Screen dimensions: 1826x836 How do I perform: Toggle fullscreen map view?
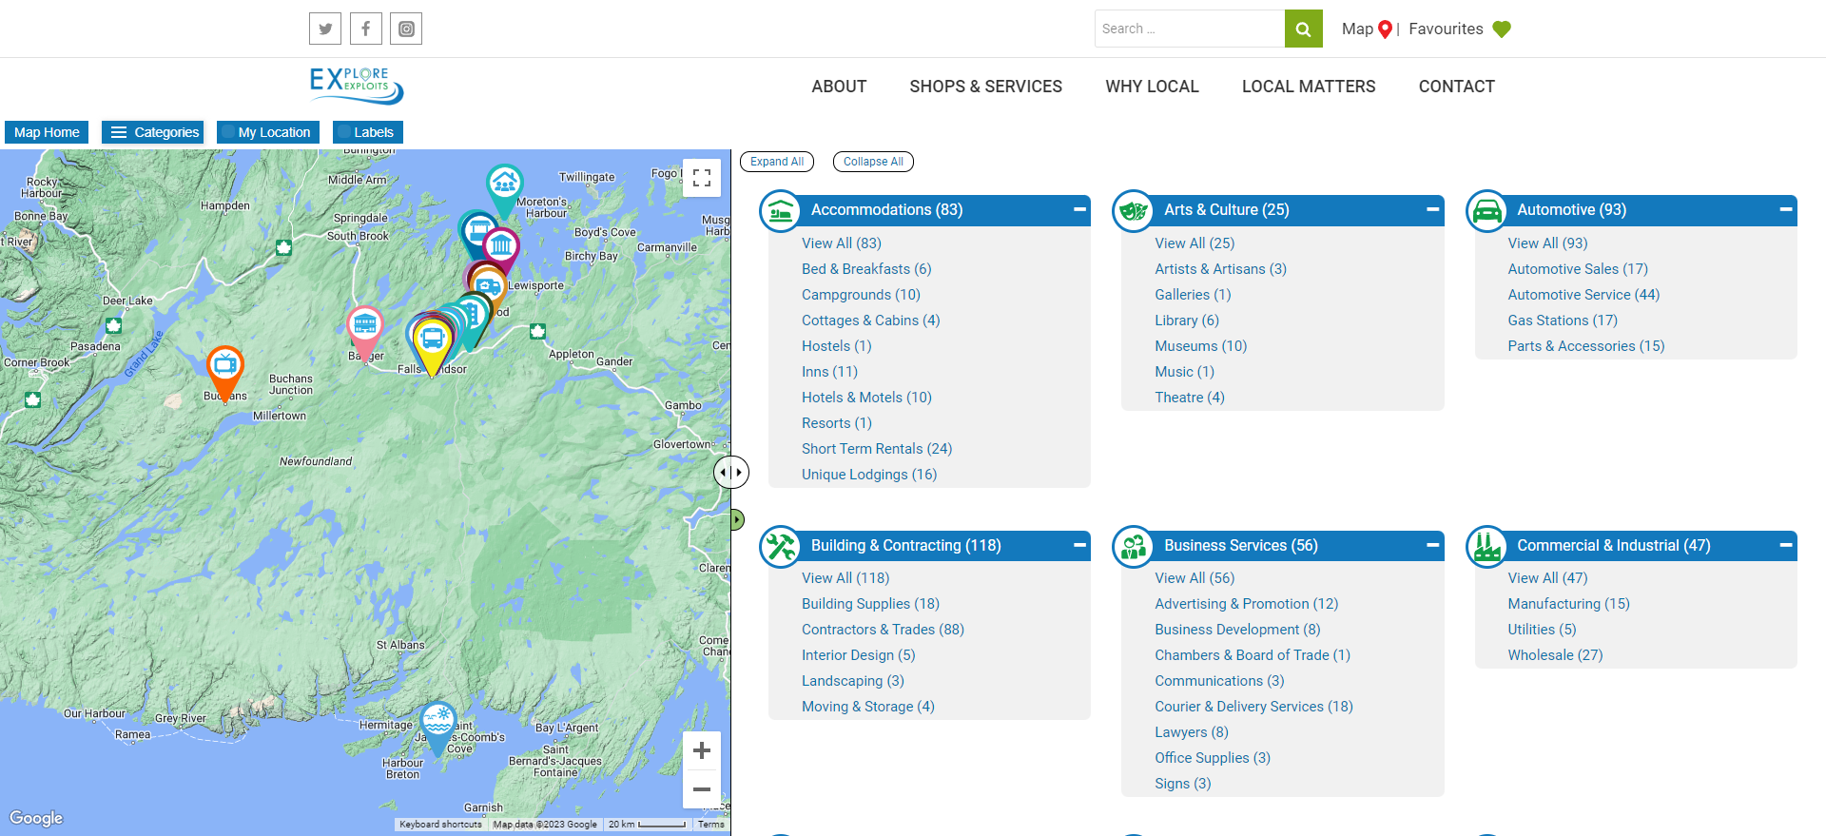pyautogui.click(x=702, y=178)
